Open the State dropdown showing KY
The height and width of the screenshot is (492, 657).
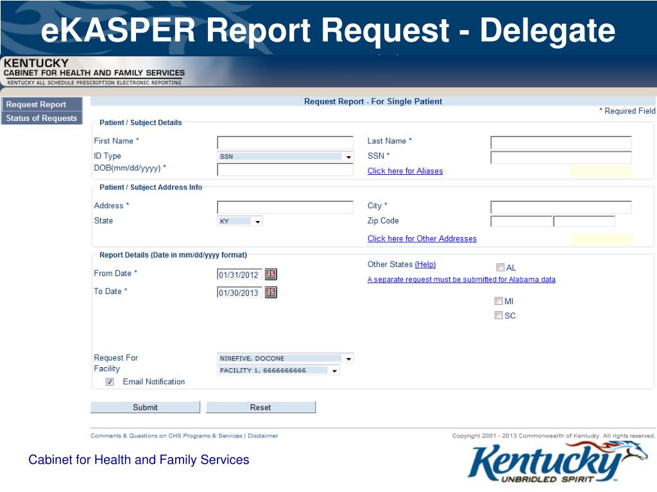pyautogui.click(x=240, y=221)
